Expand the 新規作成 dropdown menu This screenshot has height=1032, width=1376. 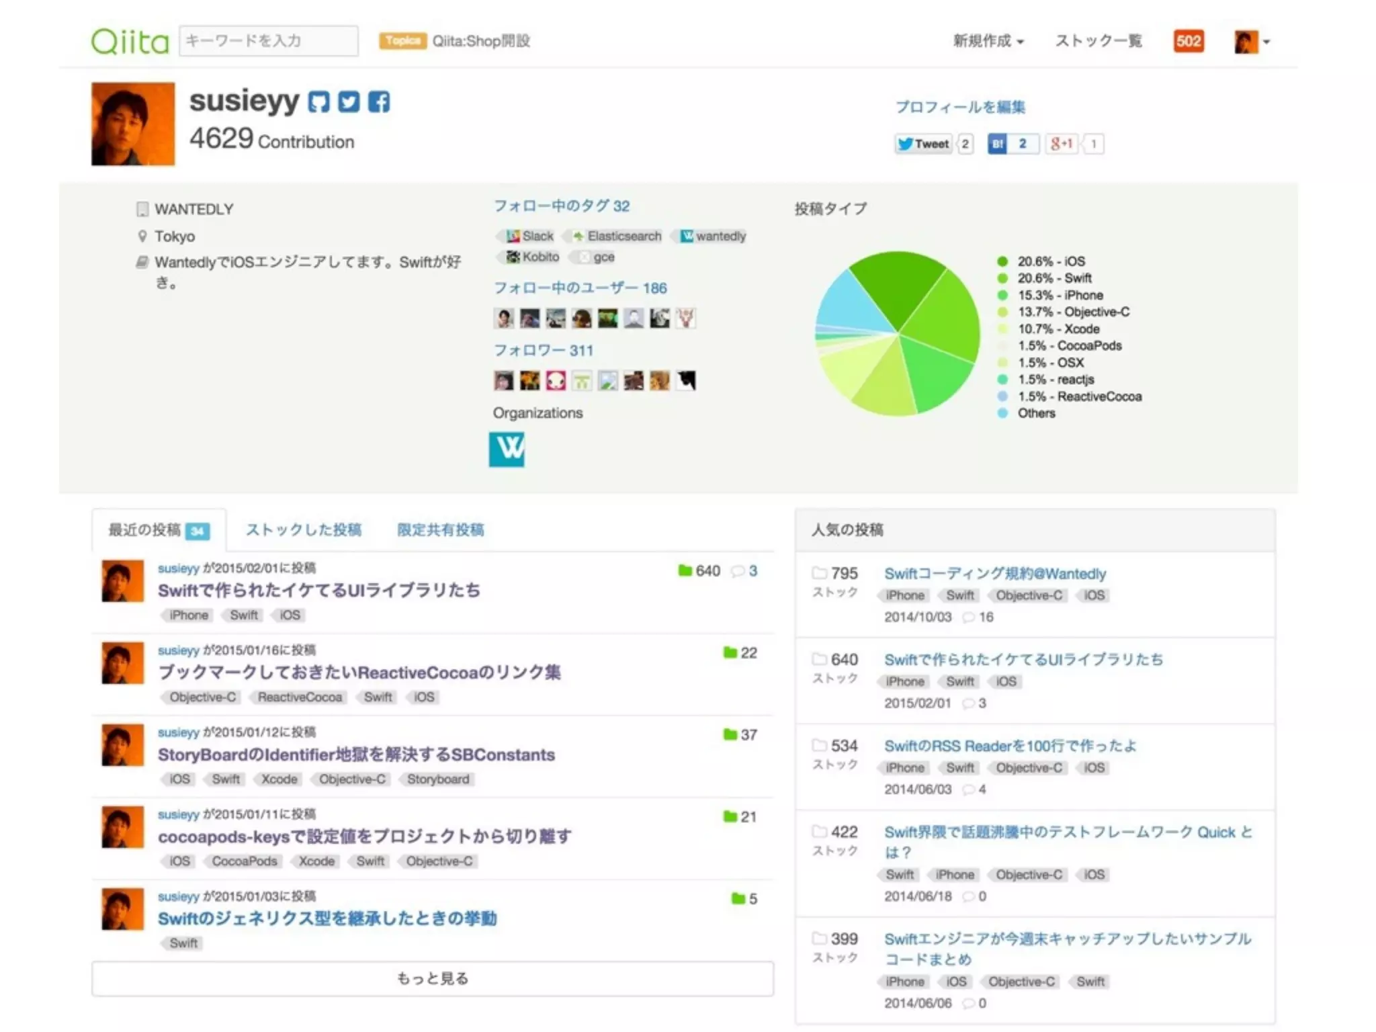click(x=988, y=41)
